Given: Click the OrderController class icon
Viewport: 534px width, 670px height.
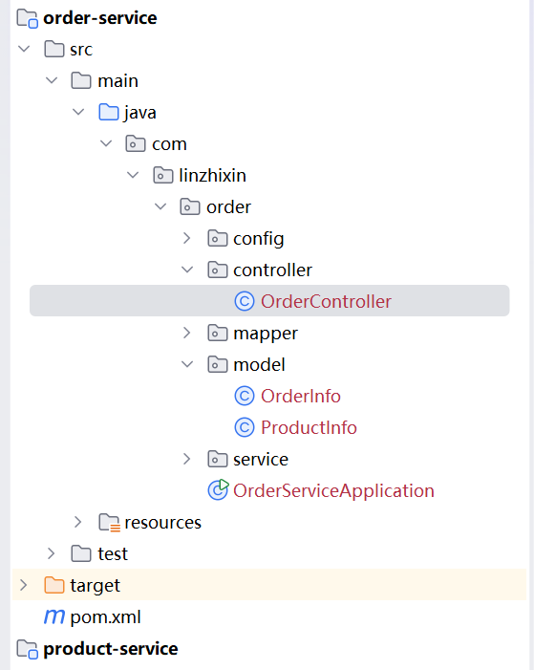Looking at the screenshot, I should coord(245,301).
